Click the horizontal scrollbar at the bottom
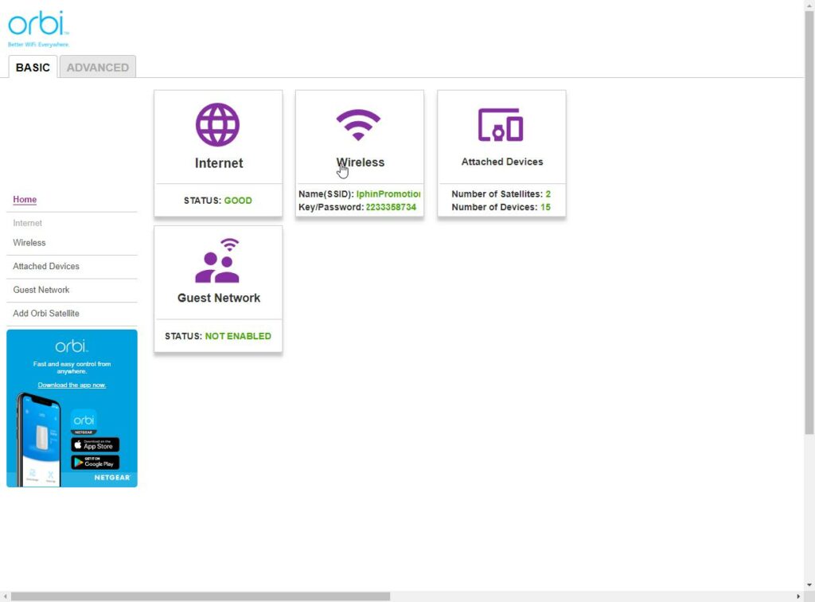The height and width of the screenshot is (602, 815). pos(199,596)
